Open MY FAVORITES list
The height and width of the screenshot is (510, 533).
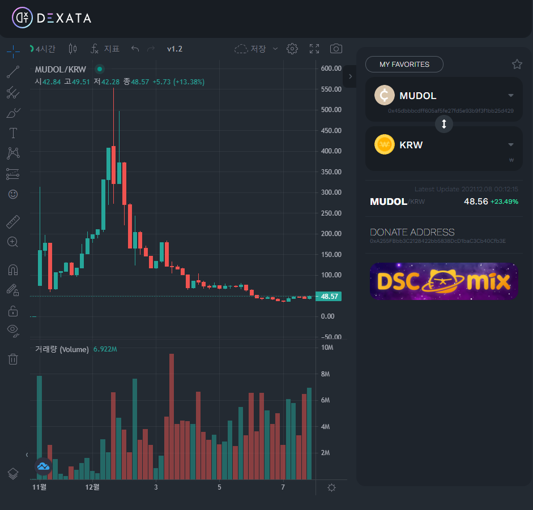click(404, 64)
